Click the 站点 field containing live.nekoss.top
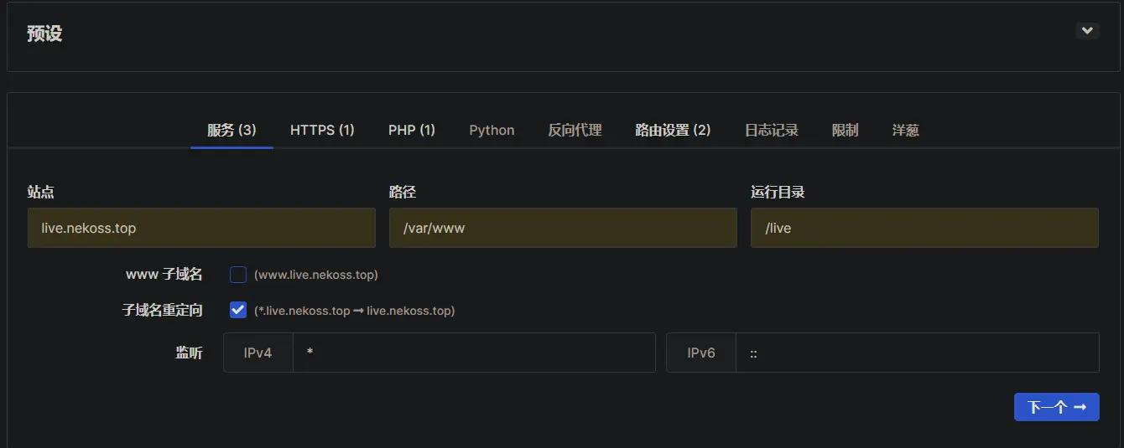Image resolution: width=1124 pixels, height=448 pixels. [x=201, y=228]
